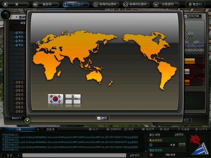Expand the 서울 channel dropdown
Image resolution: width=211 pixels, height=158 pixels.
coord(21,129)
